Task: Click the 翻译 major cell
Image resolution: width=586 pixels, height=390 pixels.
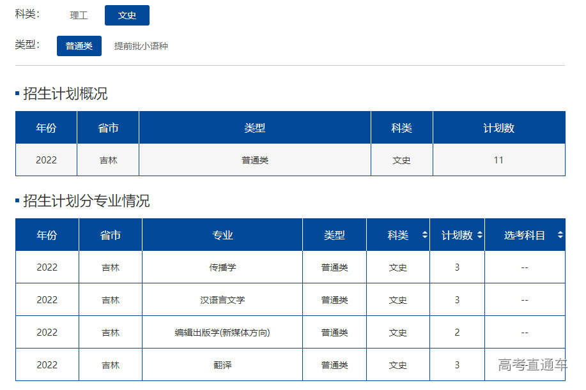Action: point(222,365)
